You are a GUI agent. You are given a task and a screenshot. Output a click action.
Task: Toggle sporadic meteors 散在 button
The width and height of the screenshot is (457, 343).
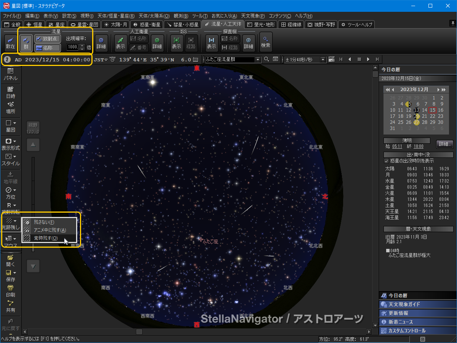(x=10, y=42)
